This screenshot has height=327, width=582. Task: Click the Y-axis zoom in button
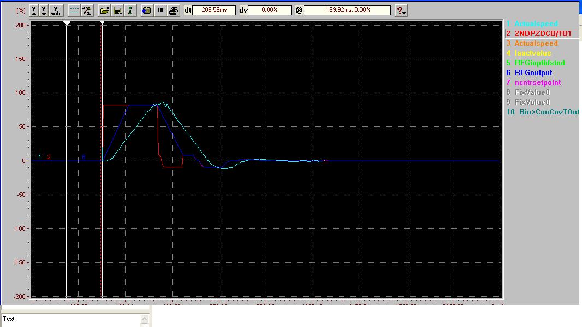pyautogui.click(x=34, y=10)
